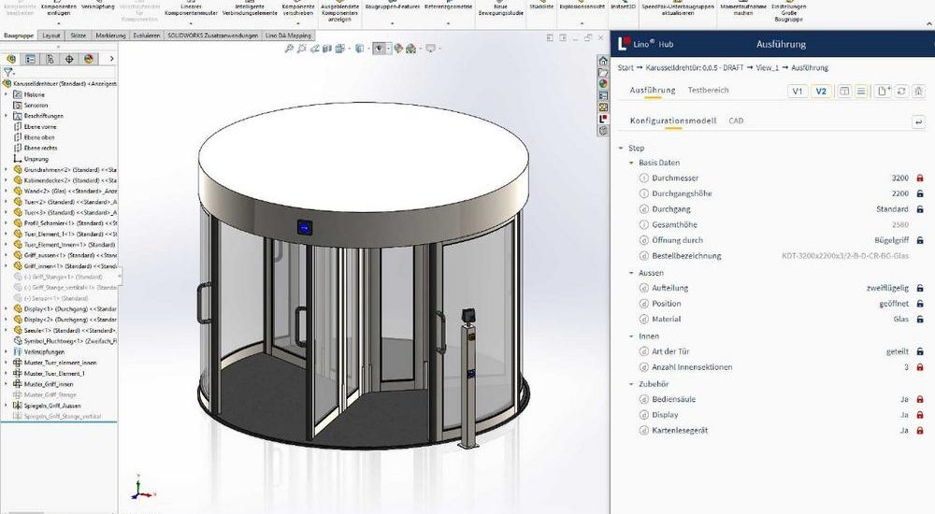Expand the Grundrahmen<2> component in tree

[x=7, y=170]
